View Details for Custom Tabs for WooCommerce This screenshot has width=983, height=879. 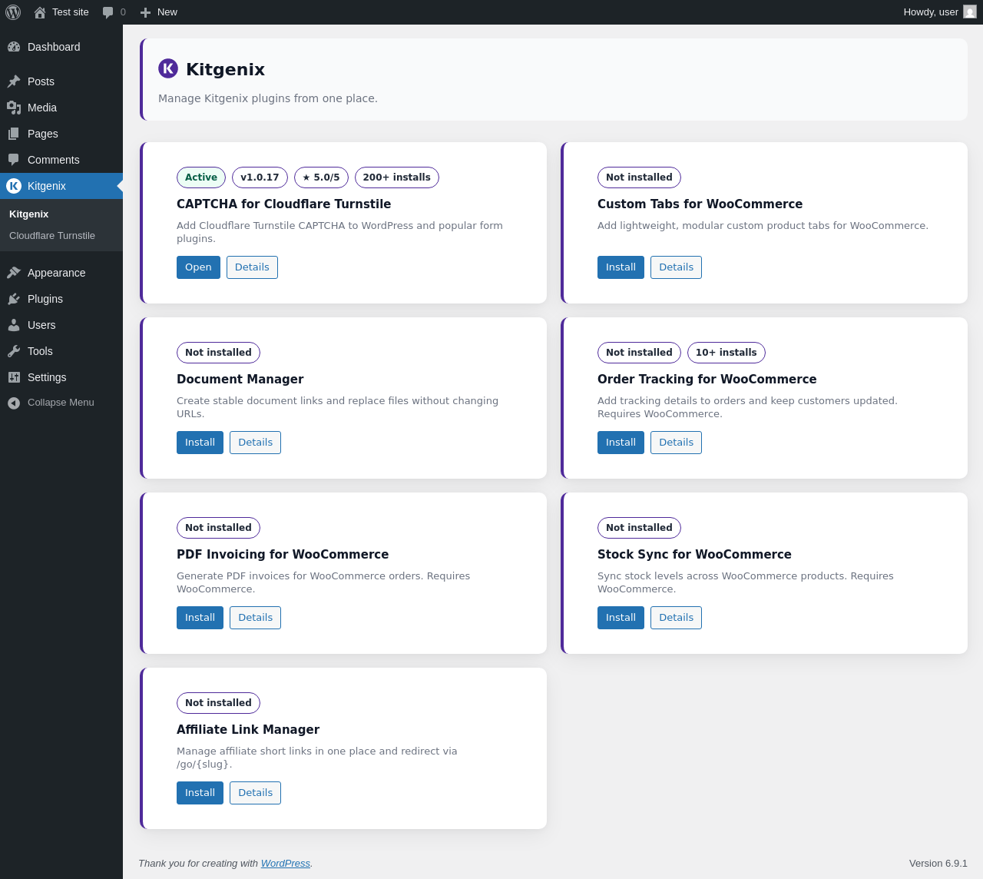point(676,267)
